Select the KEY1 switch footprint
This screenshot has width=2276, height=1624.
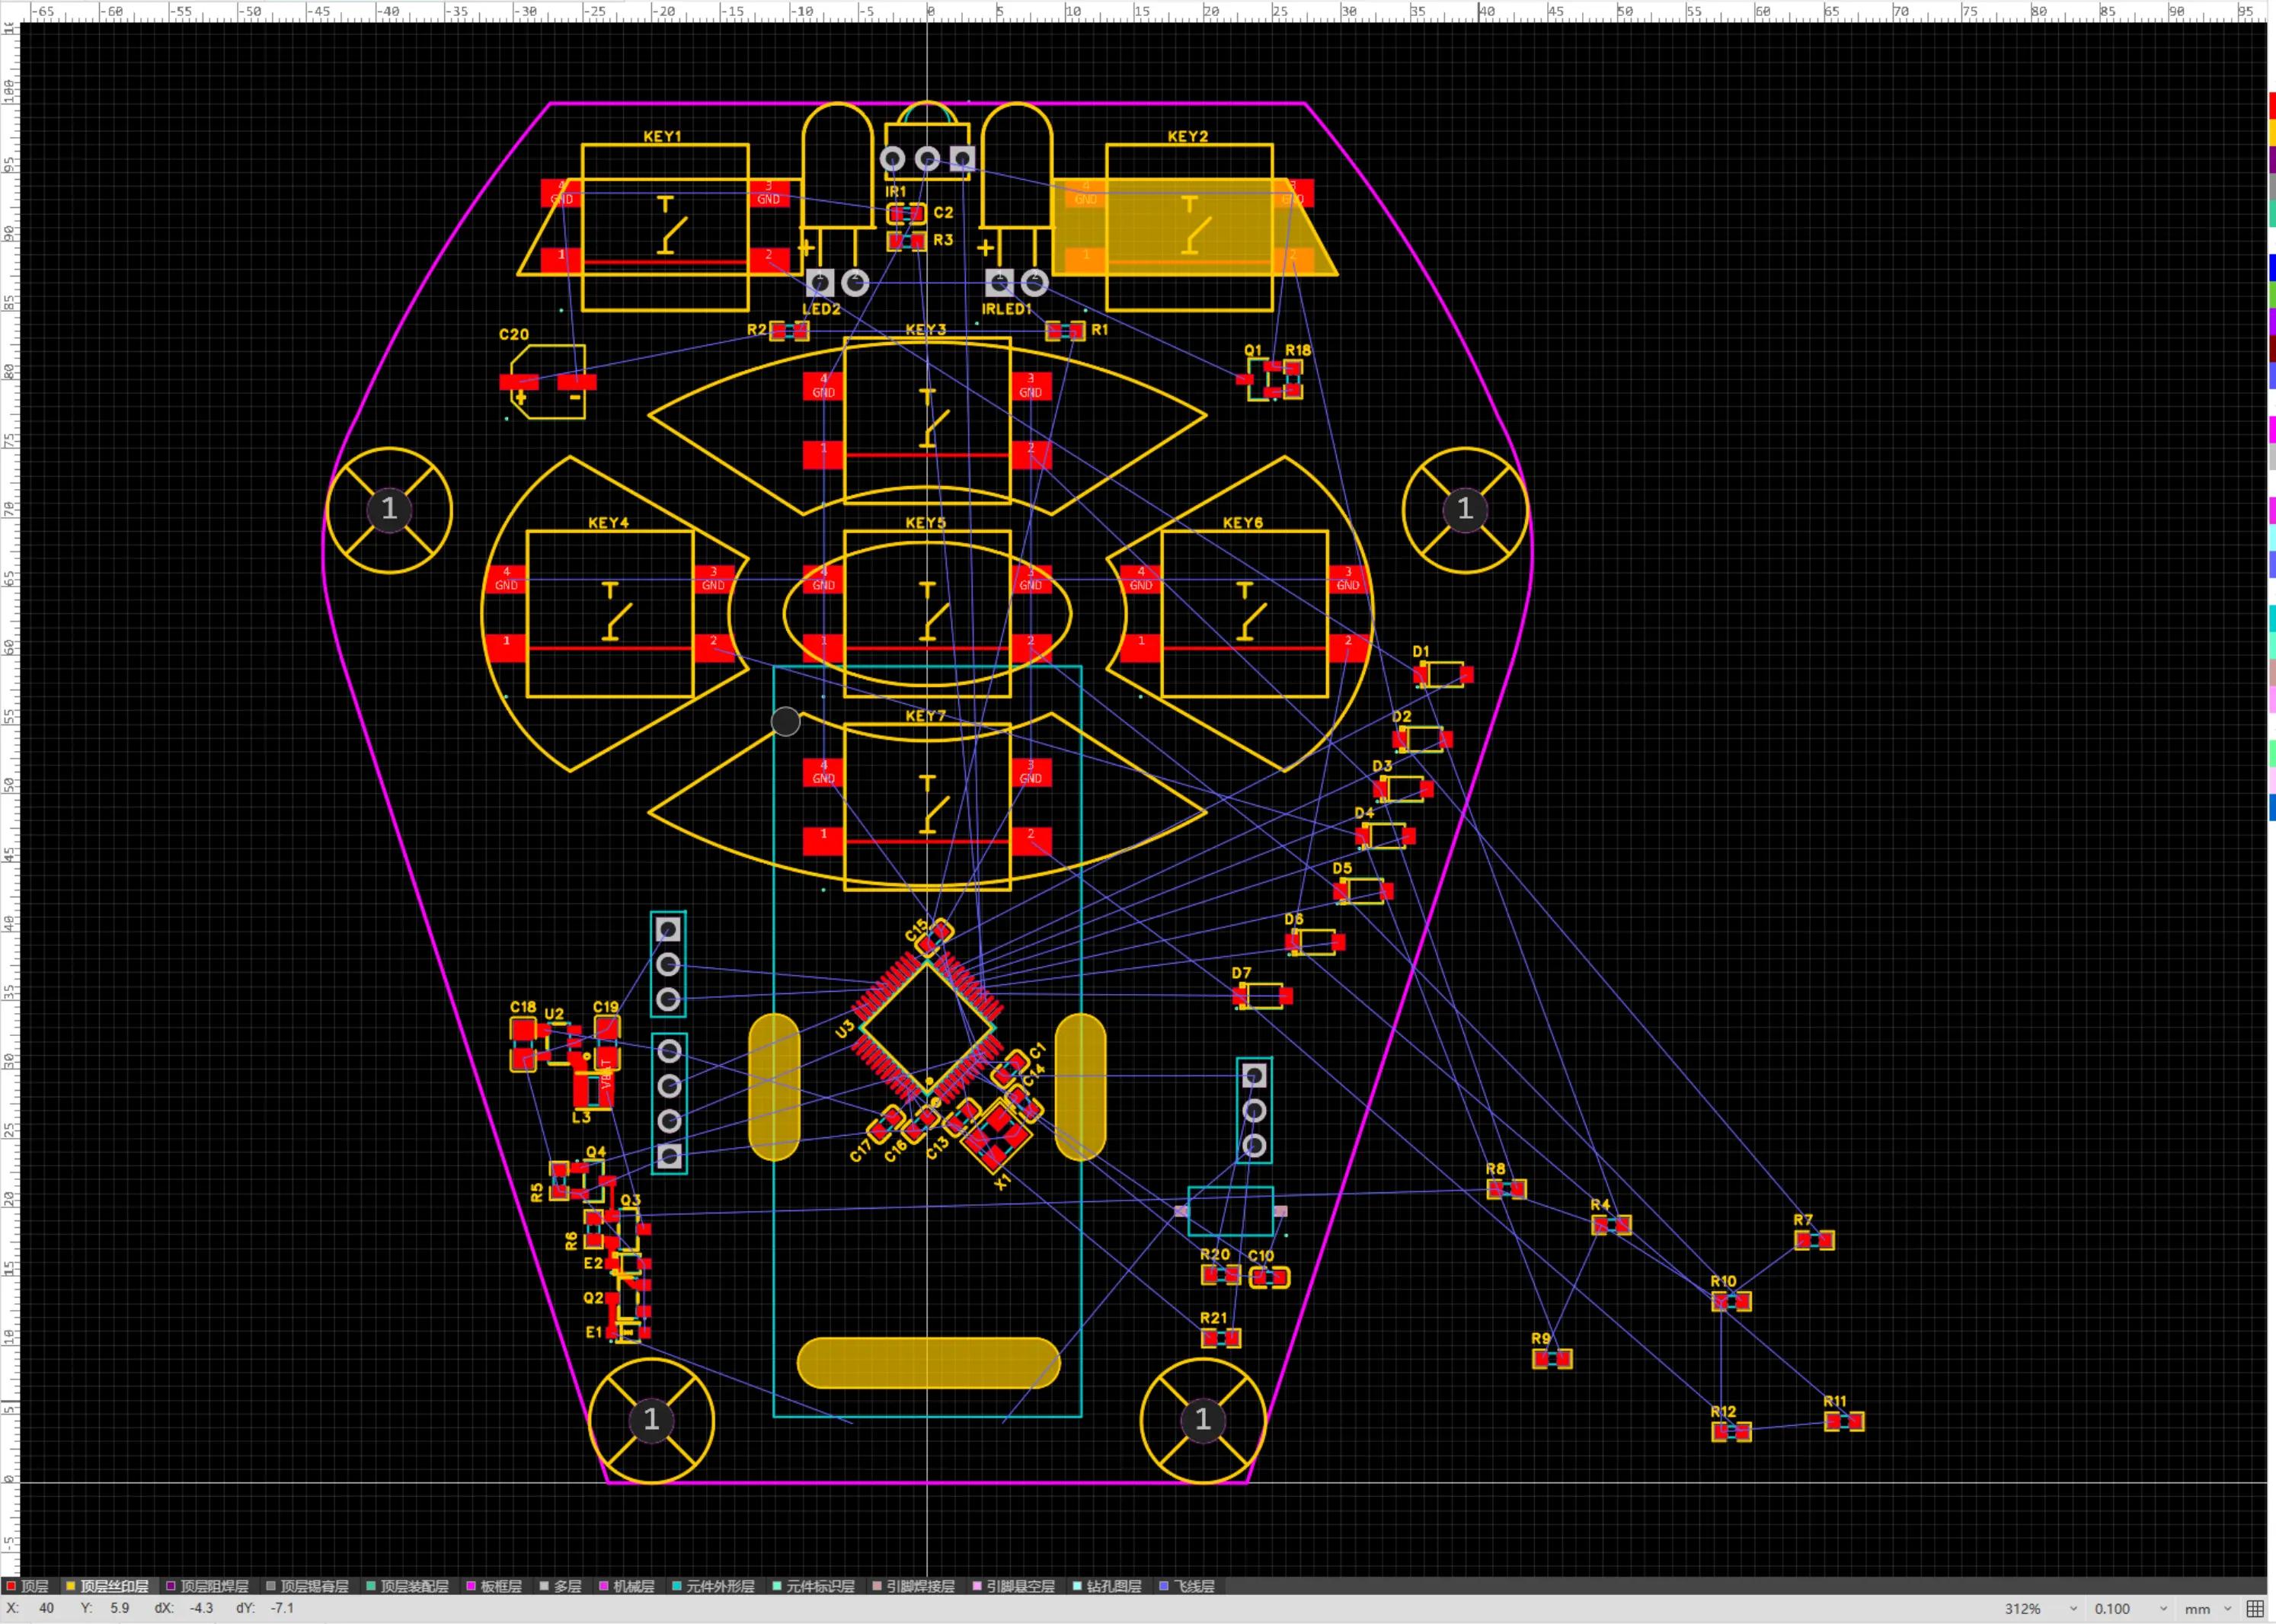point(665,227)
